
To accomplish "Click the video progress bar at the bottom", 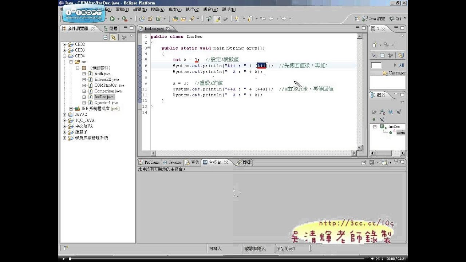I will pyautogui.click(x=217, y=259).
